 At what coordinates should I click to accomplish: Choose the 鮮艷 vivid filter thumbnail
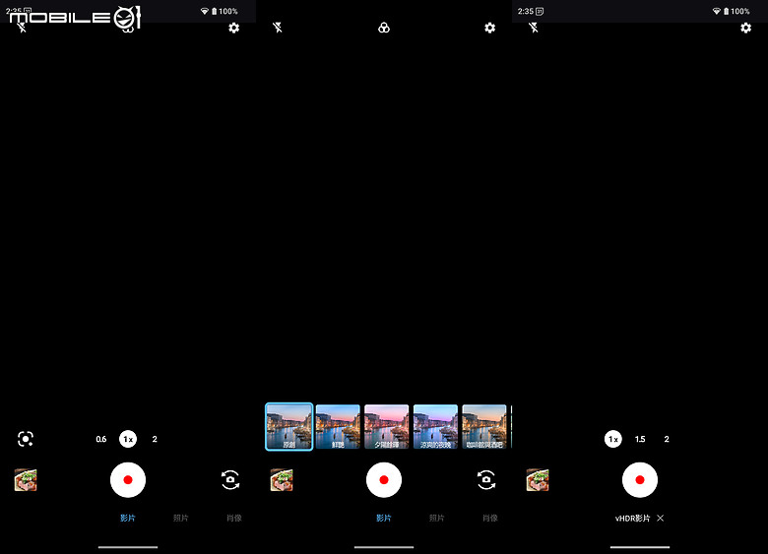(x=338, y=427)
